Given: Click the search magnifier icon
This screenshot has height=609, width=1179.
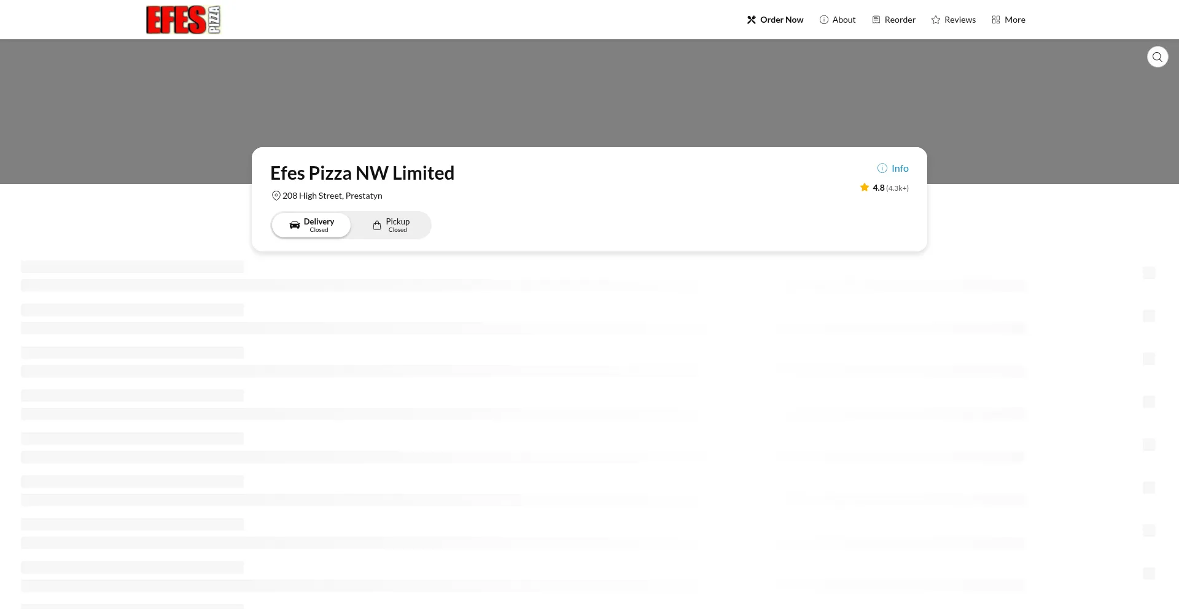Looking at the screenshot, I should coord(1158,57).
